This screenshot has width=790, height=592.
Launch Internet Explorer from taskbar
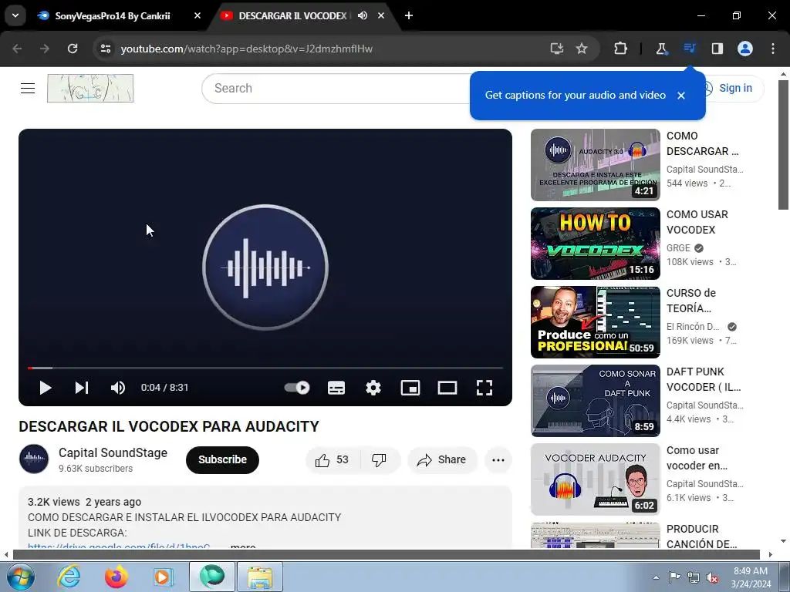click(x=69, y=577)
